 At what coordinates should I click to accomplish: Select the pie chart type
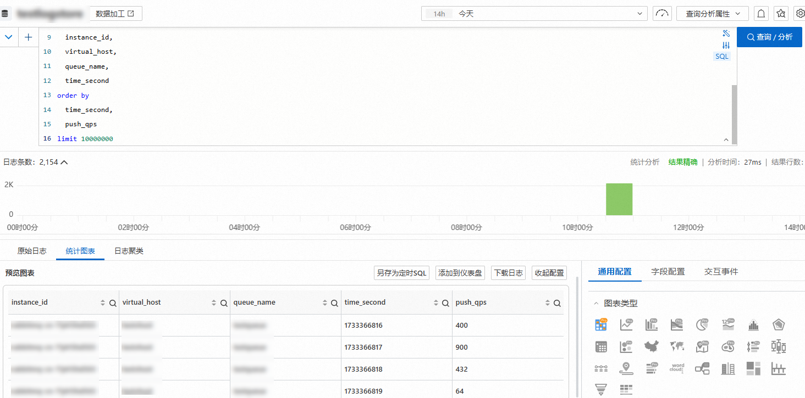tap(702, 324)
